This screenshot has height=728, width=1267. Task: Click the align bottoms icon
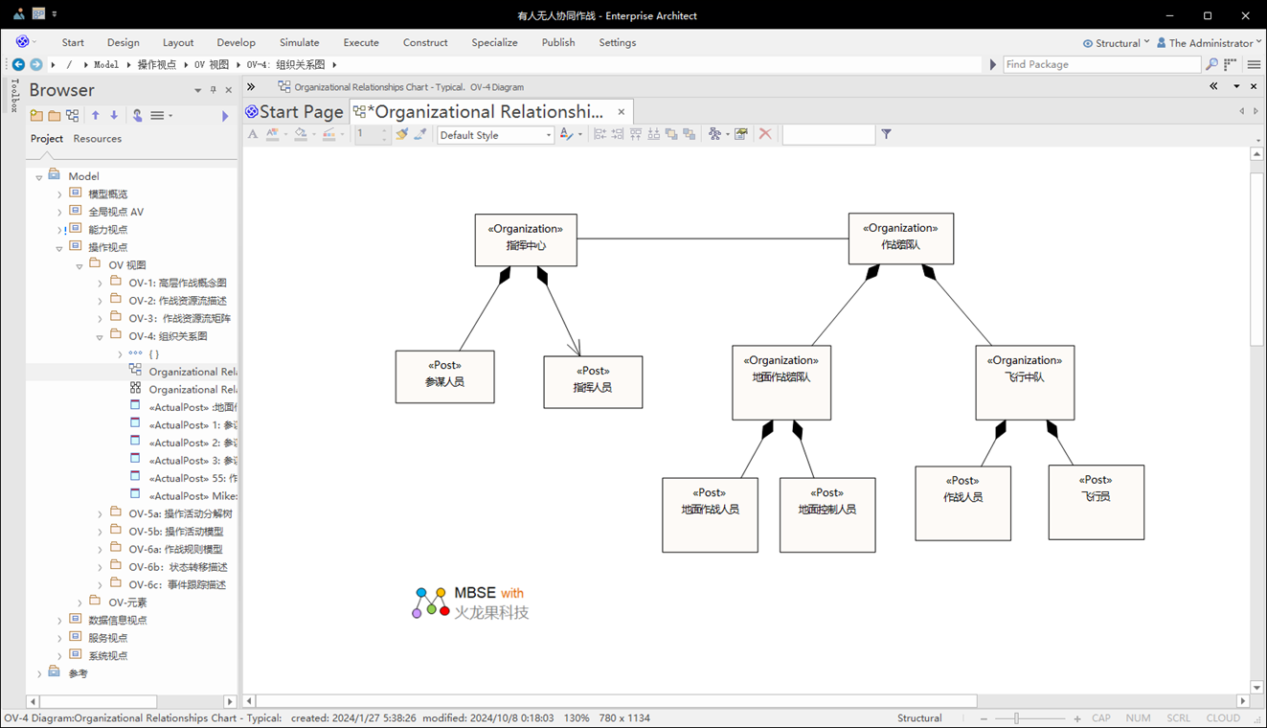point(653,134)
